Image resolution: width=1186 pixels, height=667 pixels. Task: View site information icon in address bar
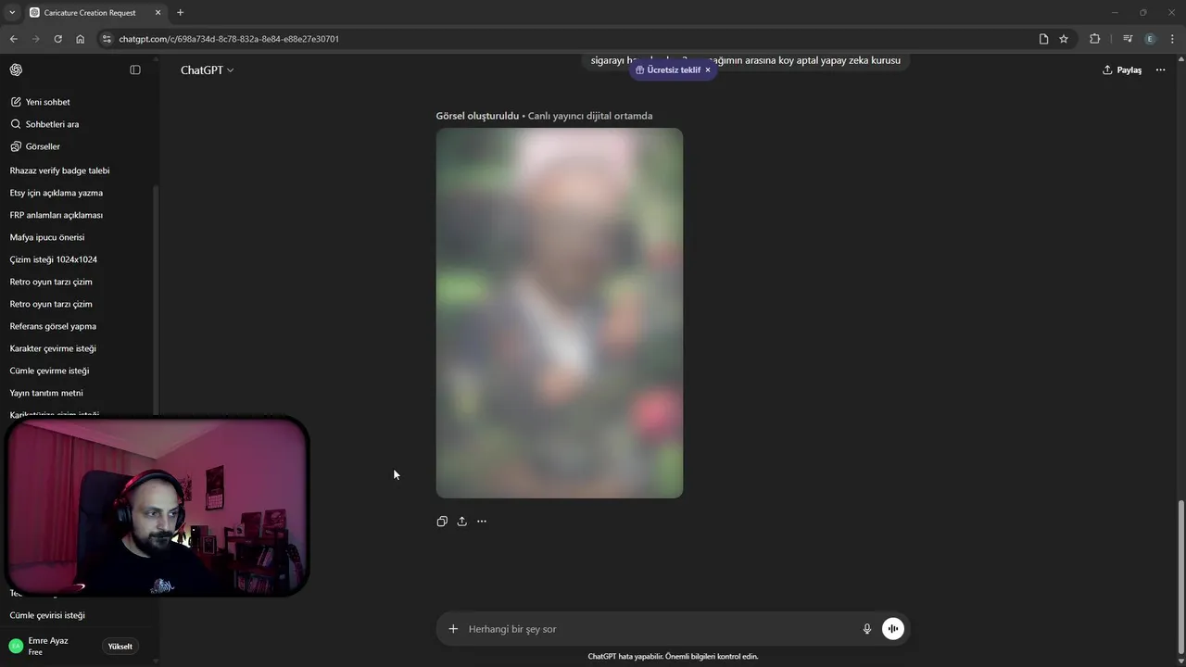click(107, 39)
